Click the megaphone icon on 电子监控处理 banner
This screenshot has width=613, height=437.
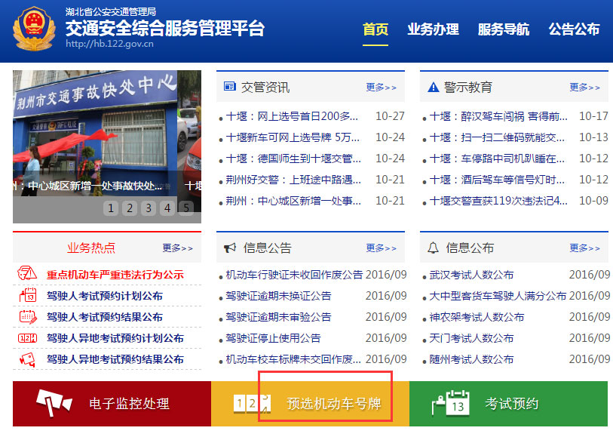coord(51,403)
